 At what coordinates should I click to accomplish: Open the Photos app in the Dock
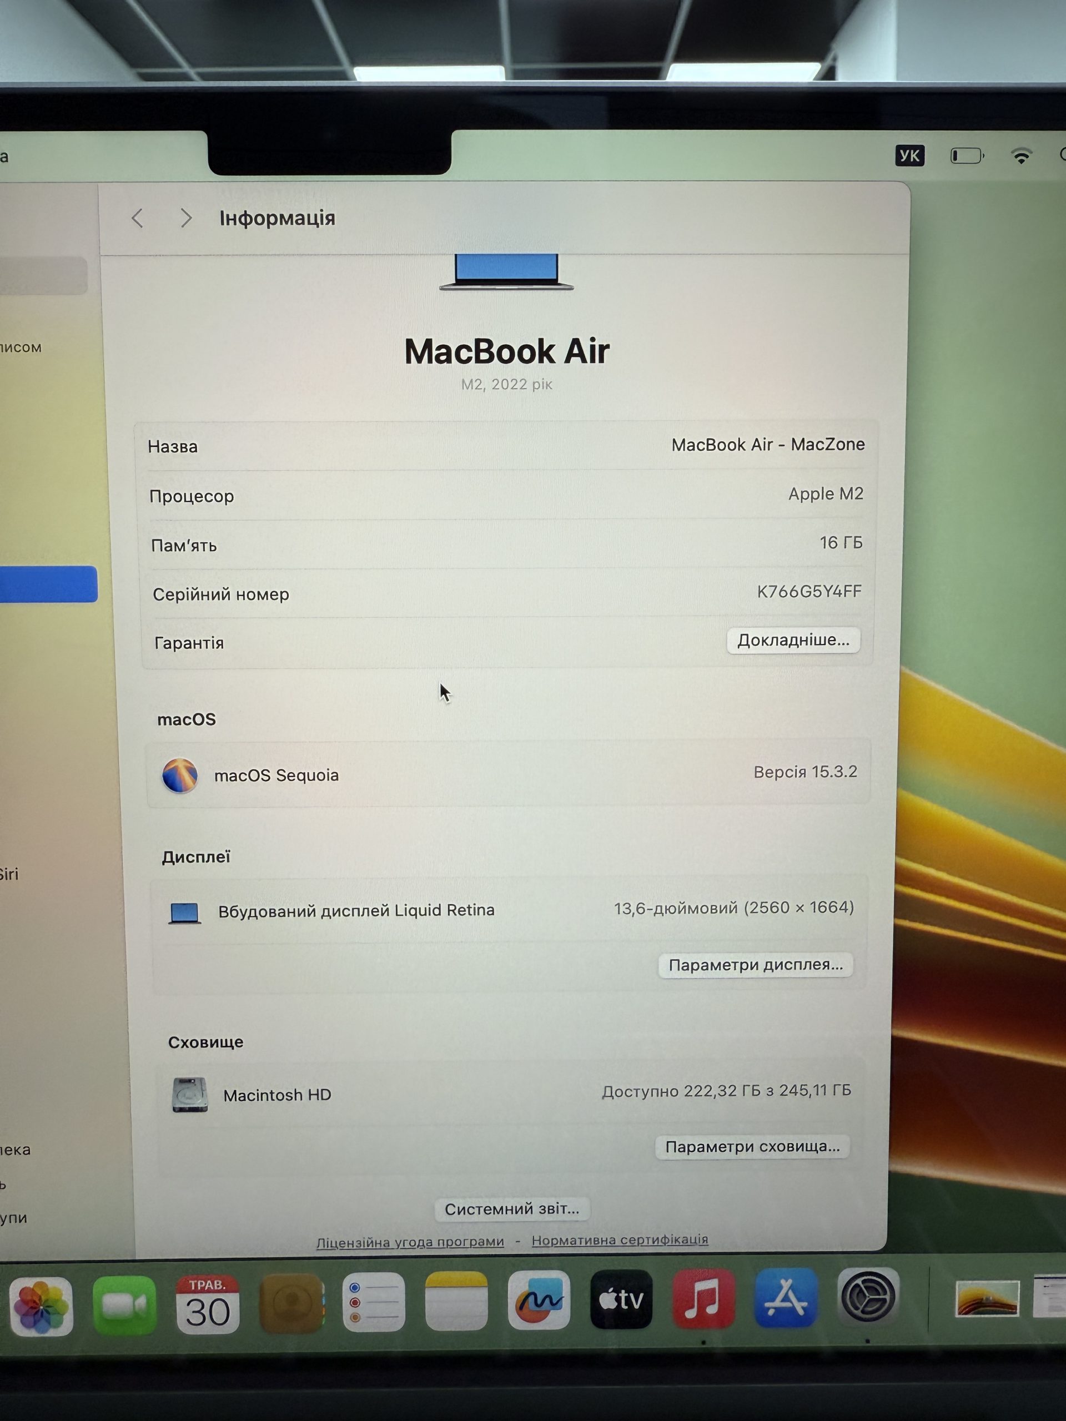click(x=41, y=1307)
